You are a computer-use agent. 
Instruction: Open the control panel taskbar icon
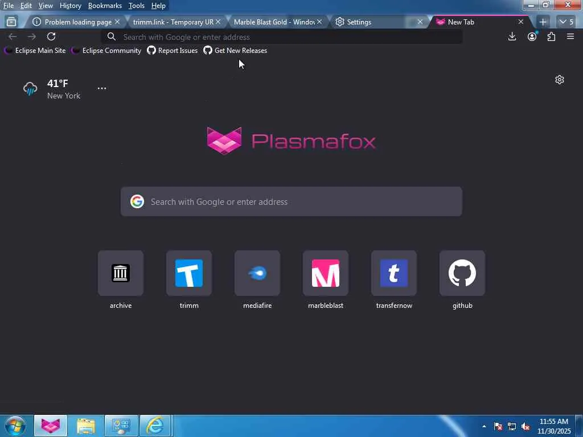pos(121,426)
